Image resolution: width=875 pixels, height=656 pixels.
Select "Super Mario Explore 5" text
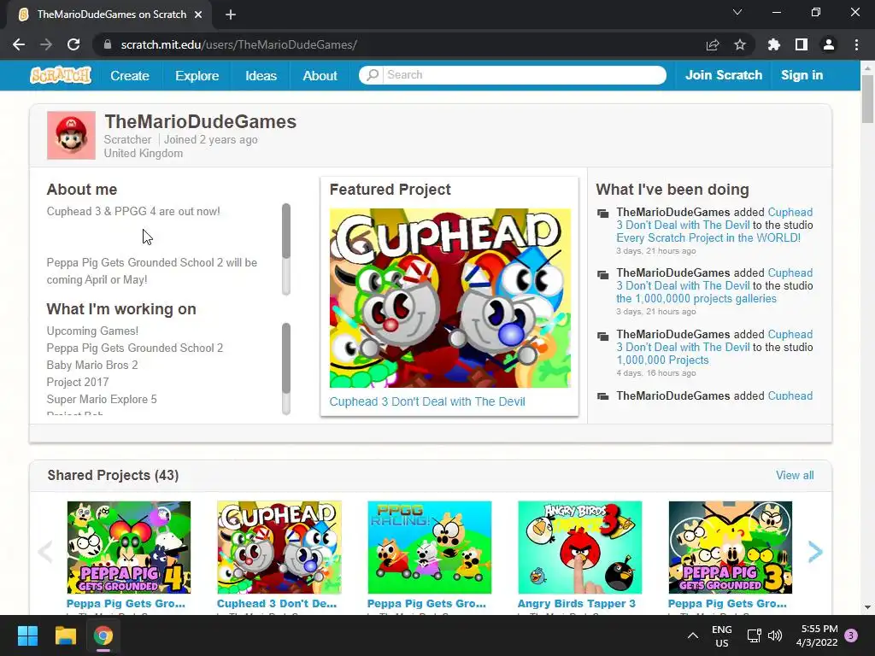(102, 400)
